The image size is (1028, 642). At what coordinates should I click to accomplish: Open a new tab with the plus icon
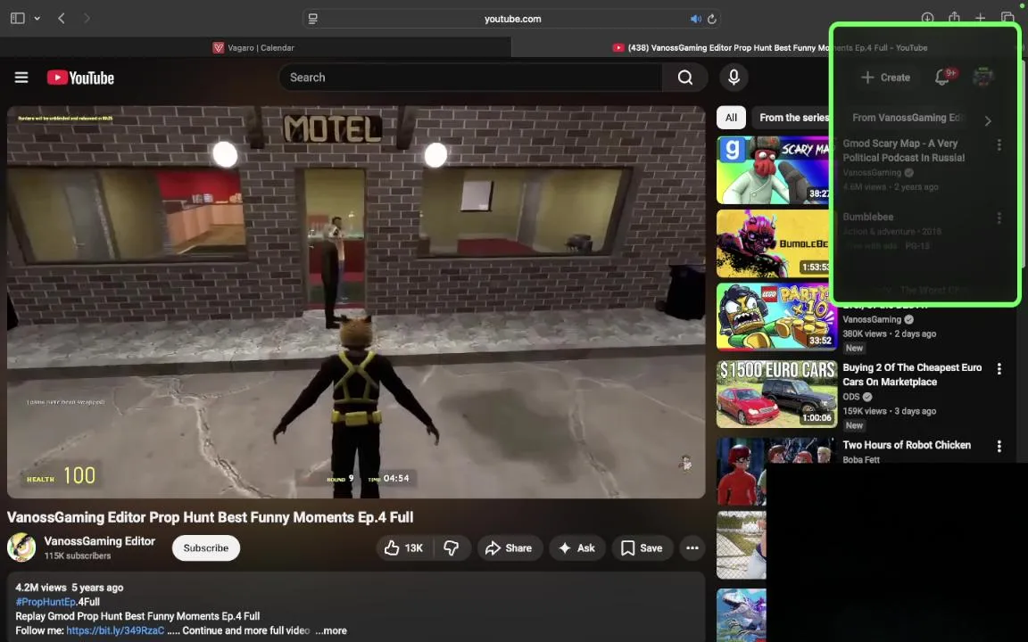click(980, 19)
